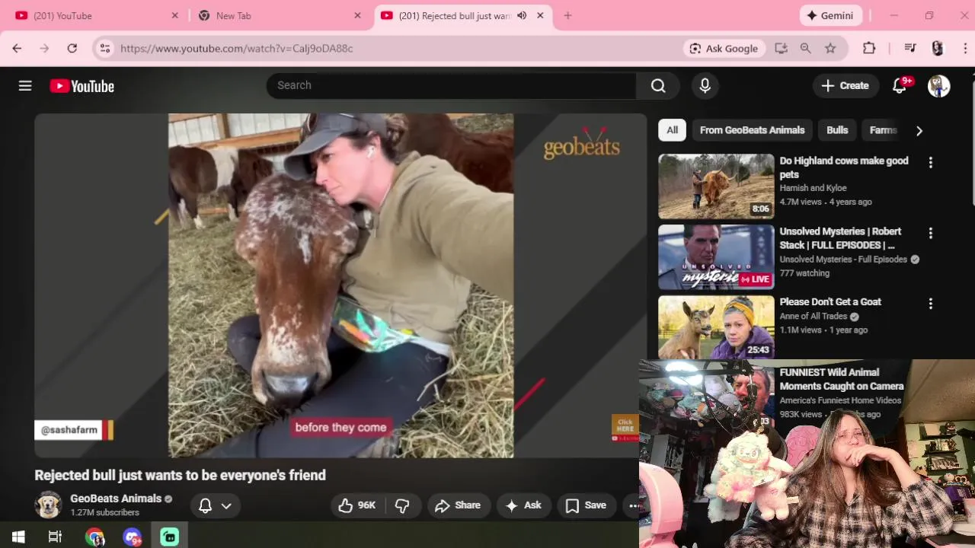Show more filter chips with right chevron
This screenshot has width=975, height=548.
[x=919, y=130]
